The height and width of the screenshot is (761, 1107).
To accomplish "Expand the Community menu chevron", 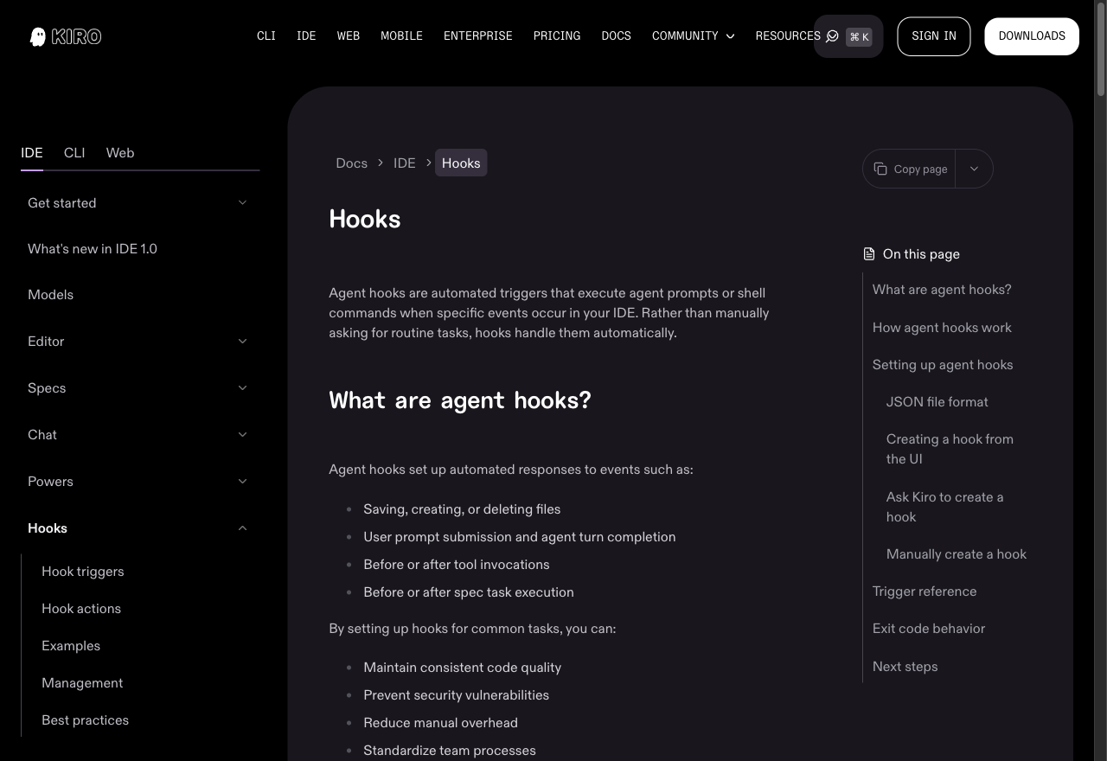I will pos(730,36).
